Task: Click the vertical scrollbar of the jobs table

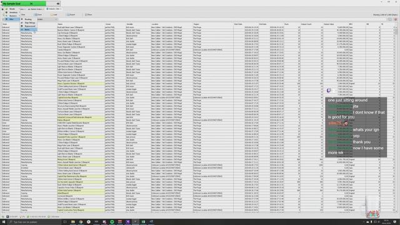Action: click(x=396, y=119)
